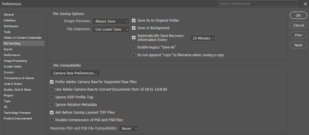309x135 pixels.
Task: Expand the File Extension dropdown
Action: click(111, 29)
